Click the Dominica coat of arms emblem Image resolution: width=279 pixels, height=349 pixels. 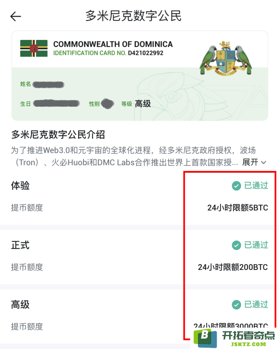click(x=226, y=58)
